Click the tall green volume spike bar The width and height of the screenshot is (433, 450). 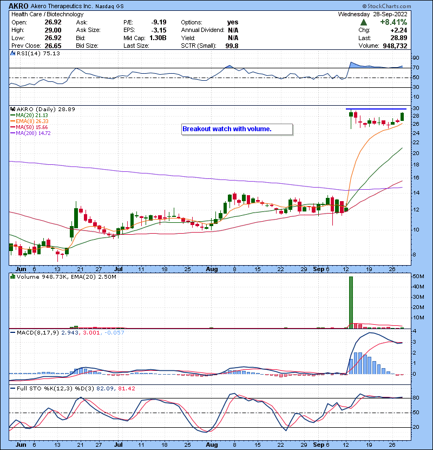tap(351, 303)
